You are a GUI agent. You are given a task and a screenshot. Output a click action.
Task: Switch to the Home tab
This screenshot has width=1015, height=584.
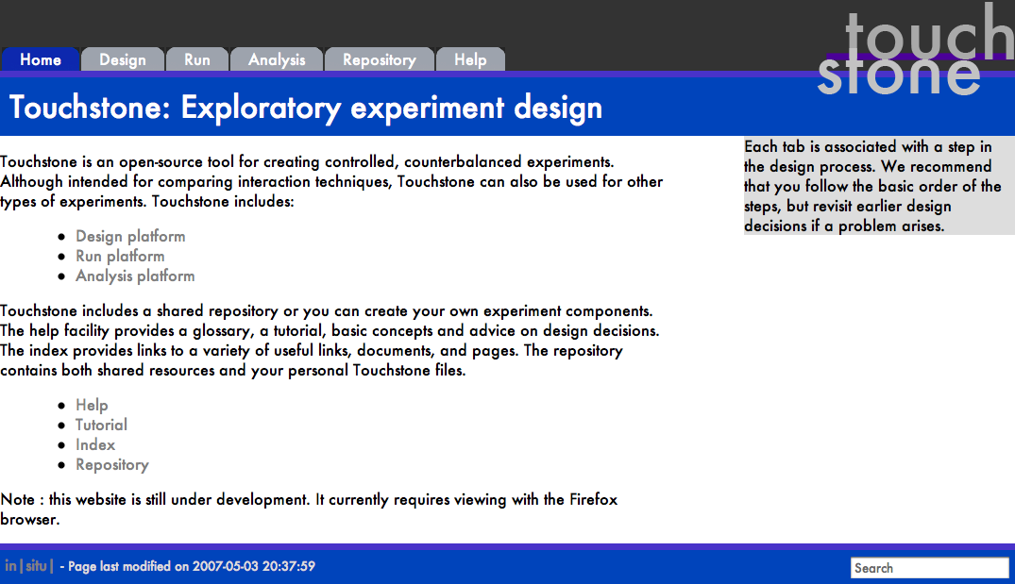point(41,59)
